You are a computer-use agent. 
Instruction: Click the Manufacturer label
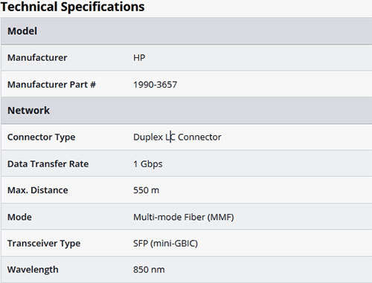click(x=37, y=58)
